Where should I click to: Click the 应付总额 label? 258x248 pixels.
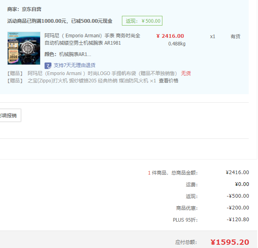(x=186, y=242)
